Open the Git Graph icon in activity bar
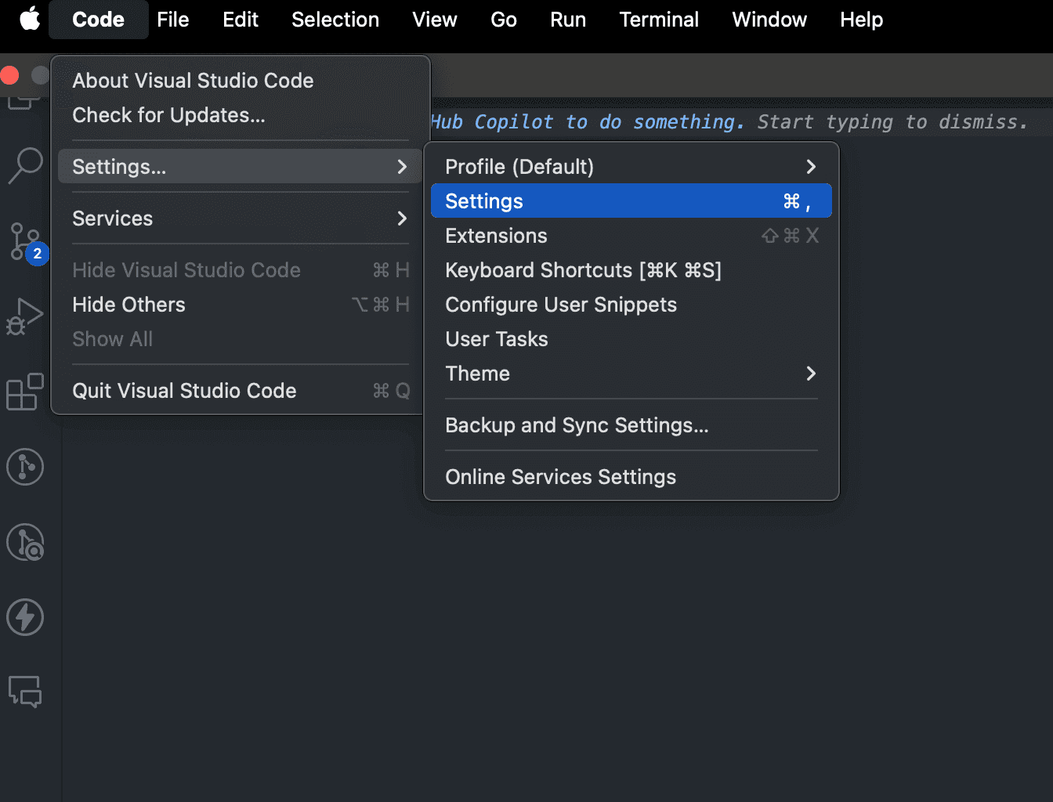1053x802 pixels. pyautogui.click(x=25, y=467)
